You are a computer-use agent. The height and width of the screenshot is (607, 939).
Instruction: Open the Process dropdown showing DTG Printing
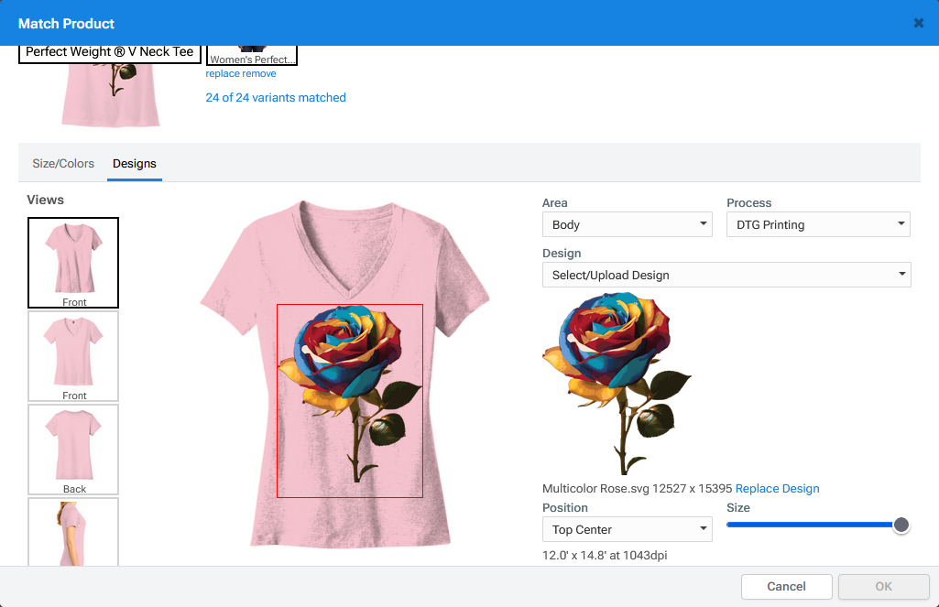click(817, 224)
